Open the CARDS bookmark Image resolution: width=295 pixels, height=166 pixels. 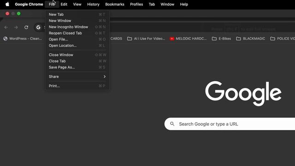116,39
